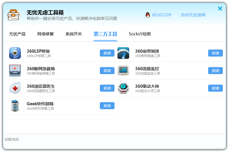Launch Geek软件卸载 with 启动 button
This screenshot has height=152, width=229.
tap(107, 106)
